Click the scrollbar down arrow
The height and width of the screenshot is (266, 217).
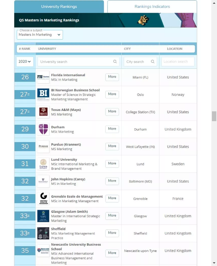pos(214,263)
